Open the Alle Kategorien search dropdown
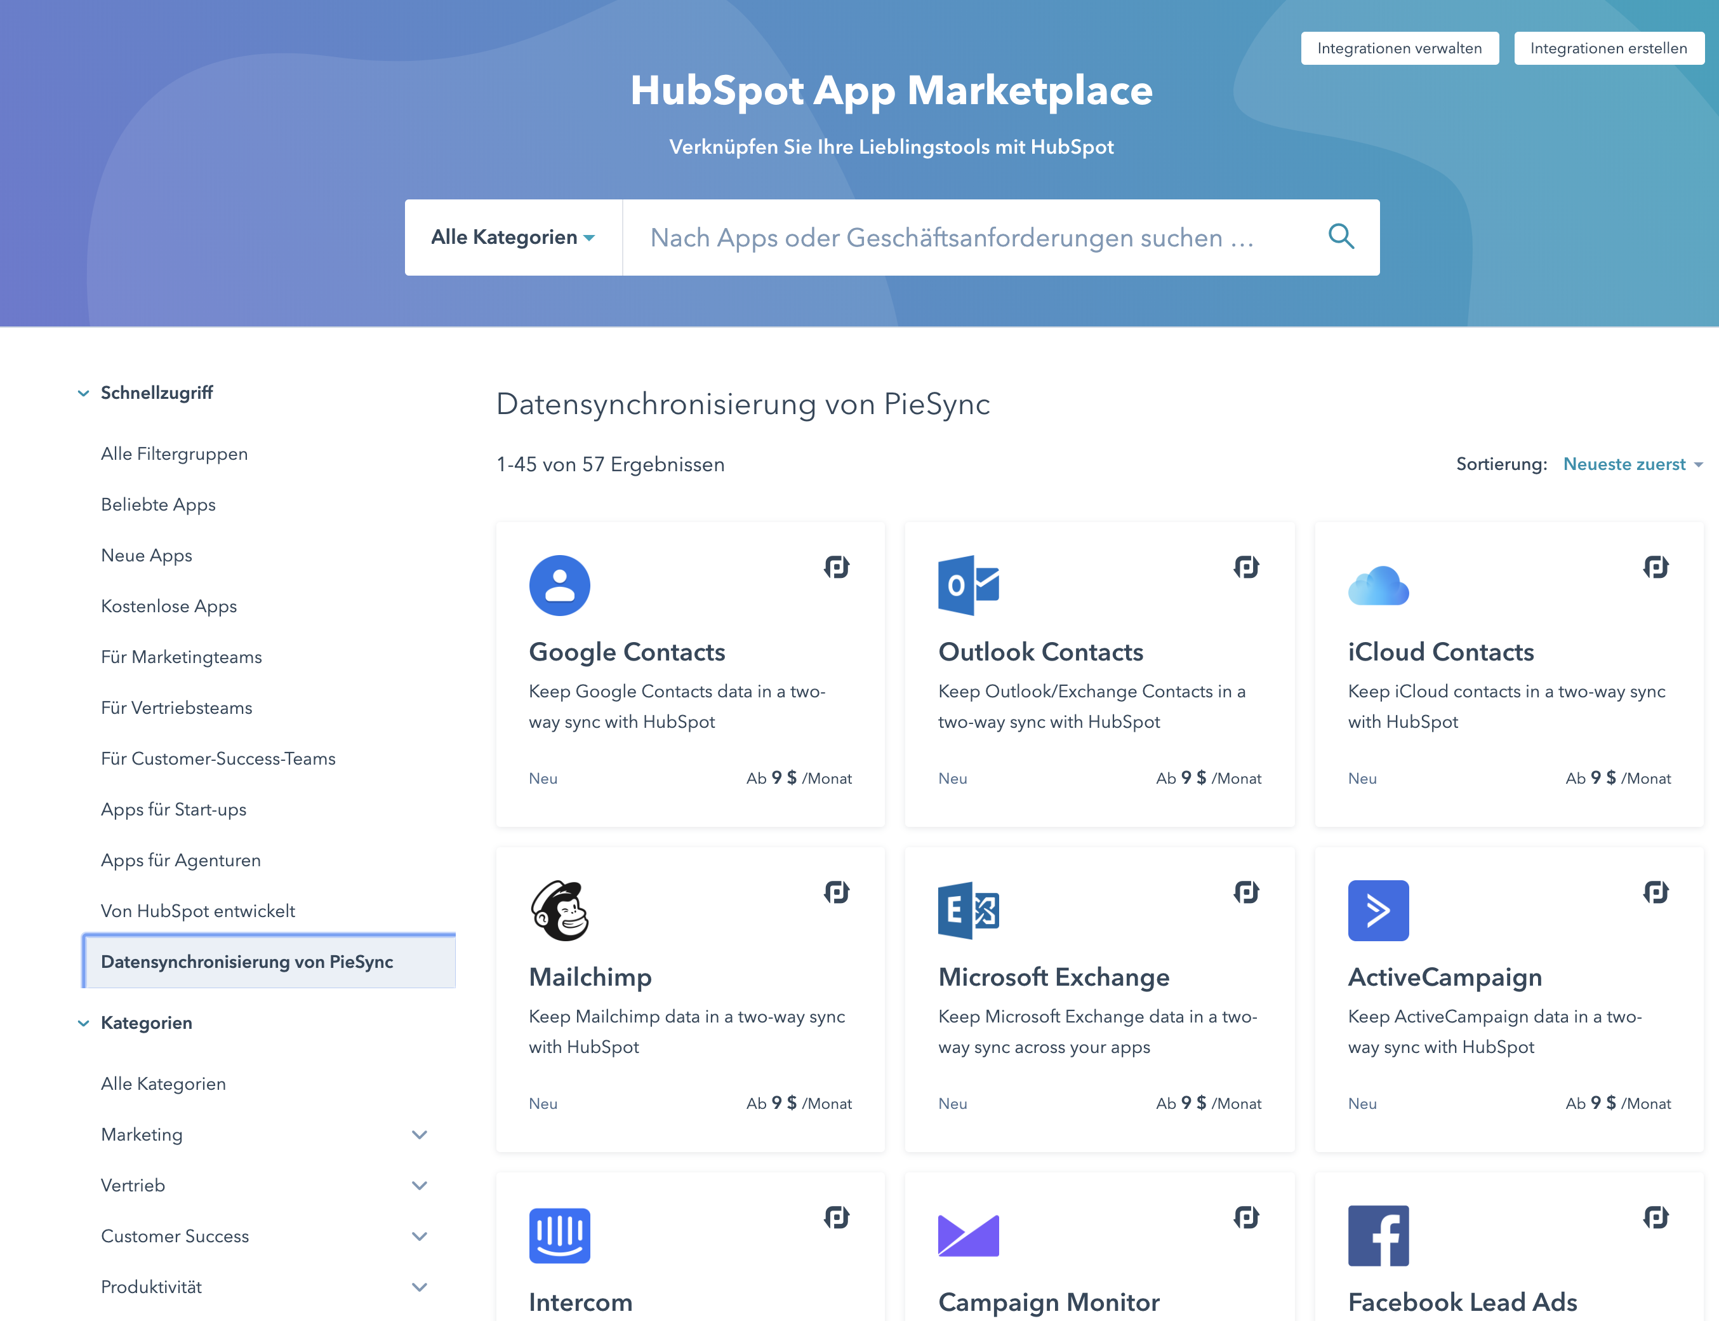1719x1321 pixels. 514,238
